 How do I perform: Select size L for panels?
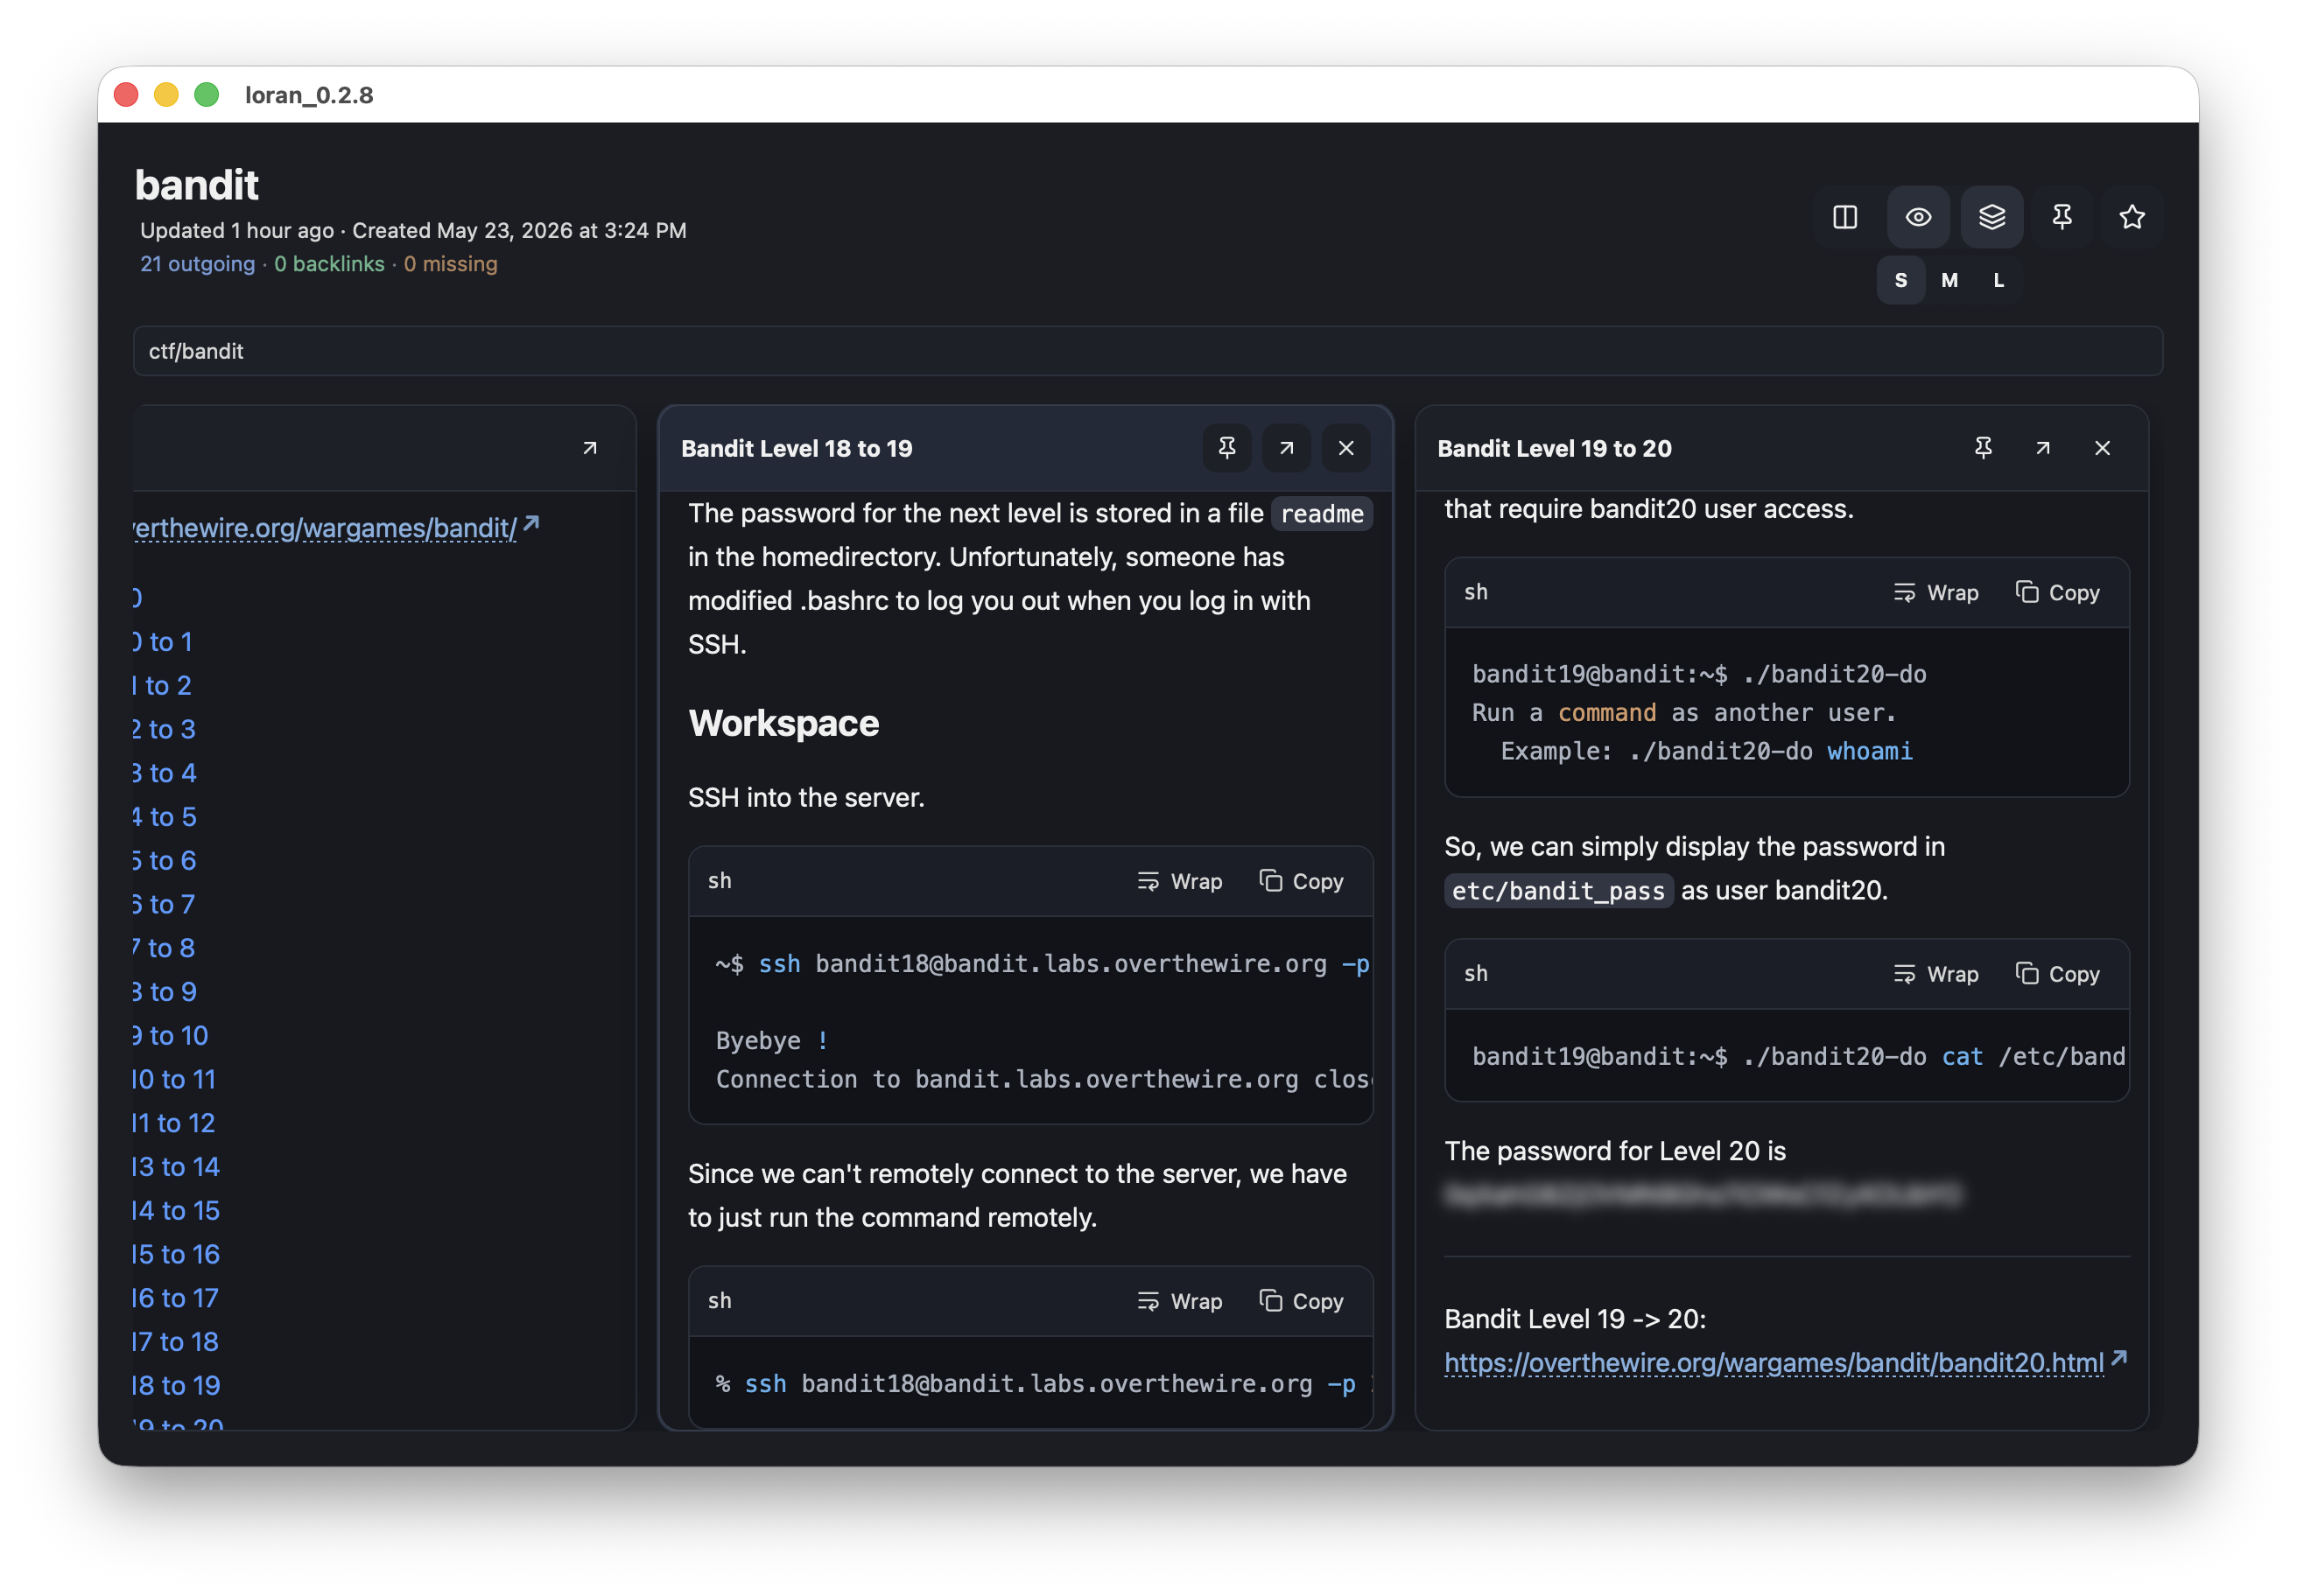(x=1998, y=281)
